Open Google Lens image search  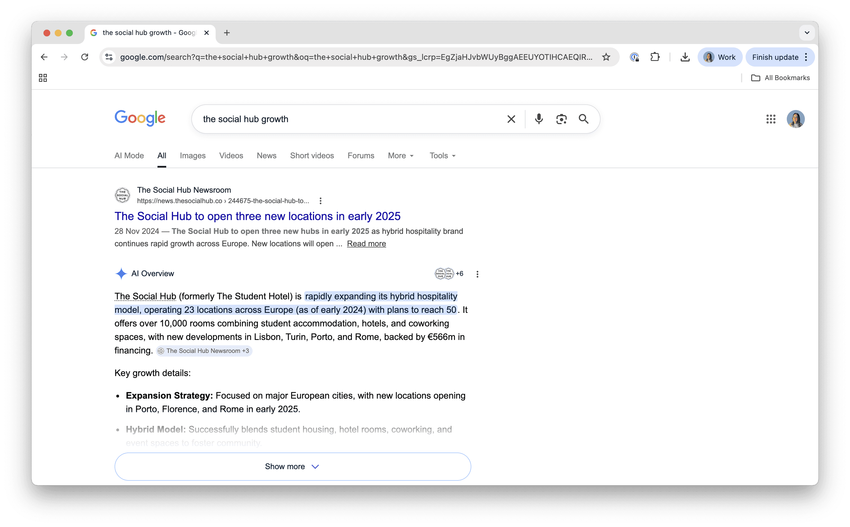coord(561,119)
